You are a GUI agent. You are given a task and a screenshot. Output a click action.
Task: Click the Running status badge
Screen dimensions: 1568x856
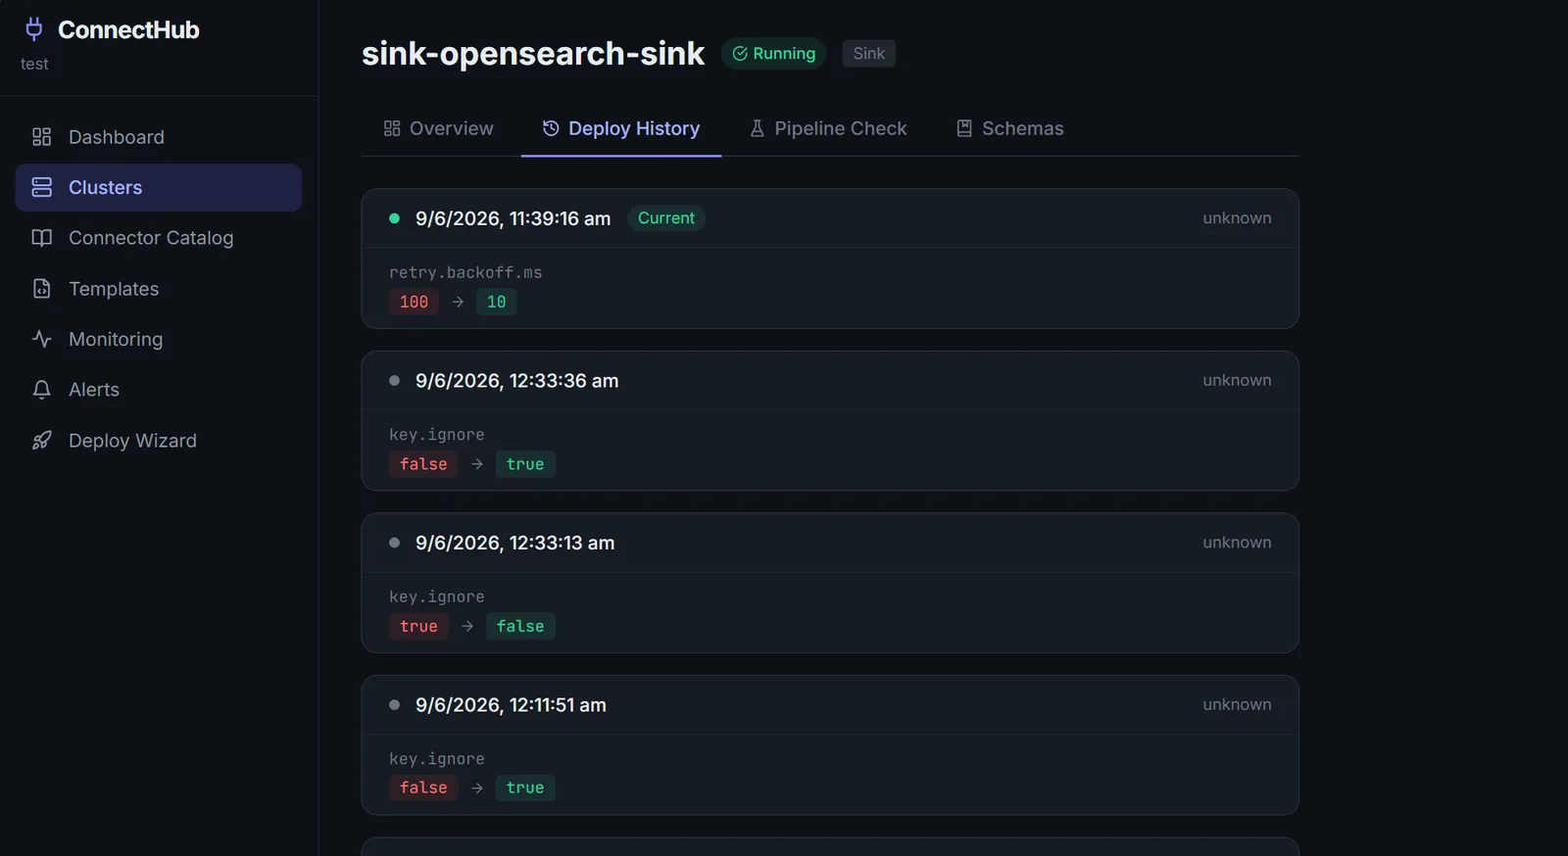point(774,54)
